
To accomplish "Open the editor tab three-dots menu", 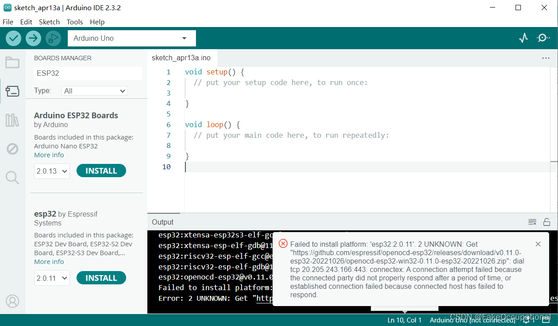I will [546, 58].
